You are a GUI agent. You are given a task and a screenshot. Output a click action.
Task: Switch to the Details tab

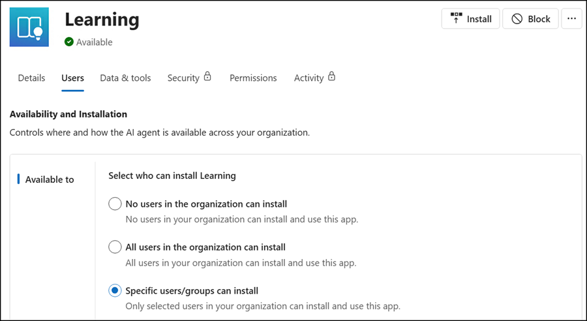[x=31, y=78]
